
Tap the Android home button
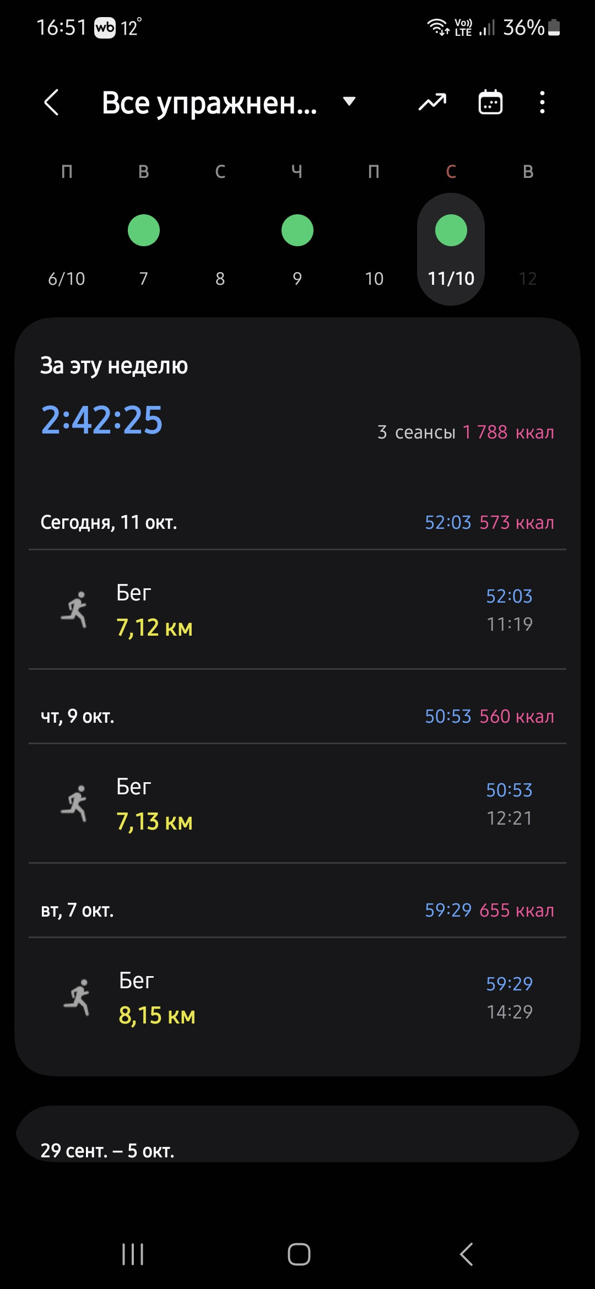tap(299, 1254)
